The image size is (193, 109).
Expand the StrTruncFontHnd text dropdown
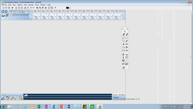click(30, 15)
